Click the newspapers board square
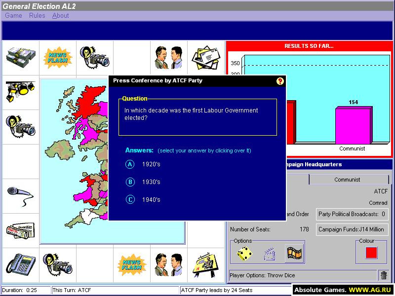 [21, 230]
